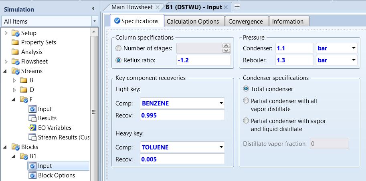366x181 pixels.
Task: Switch to the Main Flowsheet tab
Action: click(x=132, y=7)
